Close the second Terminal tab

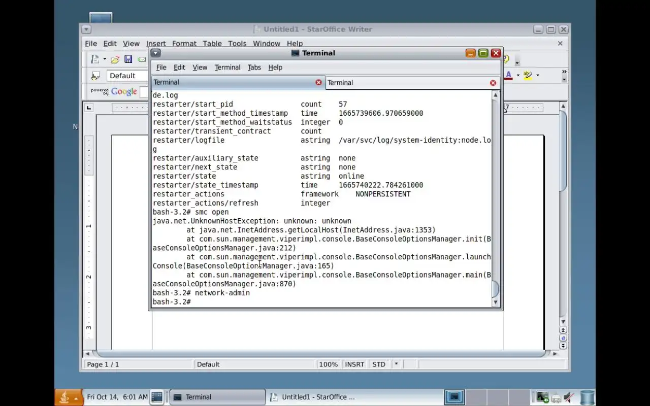click(x=493, y=83)
